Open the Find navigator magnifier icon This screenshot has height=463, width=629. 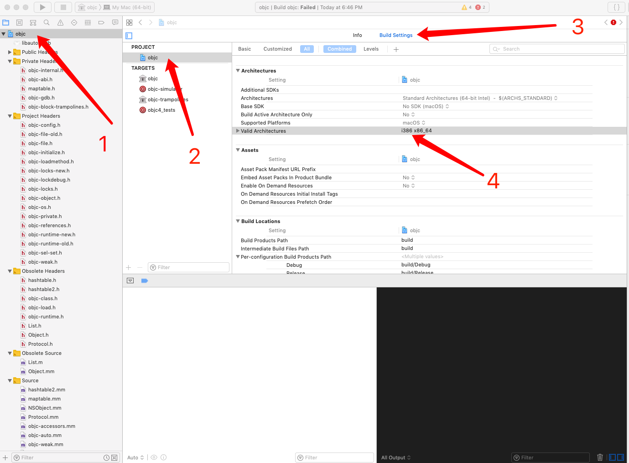tap(47, 22)
